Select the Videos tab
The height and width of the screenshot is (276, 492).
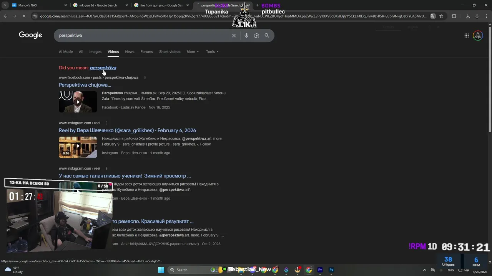tap(113, 52)
